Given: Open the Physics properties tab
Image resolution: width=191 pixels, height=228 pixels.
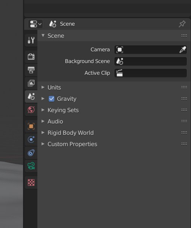Looking at the screenshot, I should point(31,140).
